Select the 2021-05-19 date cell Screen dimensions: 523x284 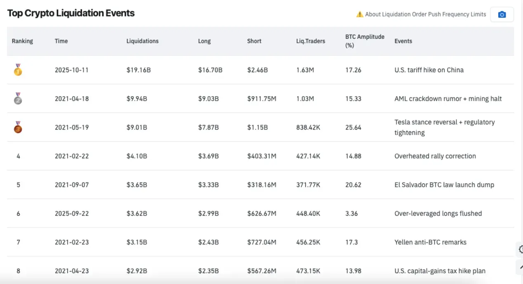[72, 128]
